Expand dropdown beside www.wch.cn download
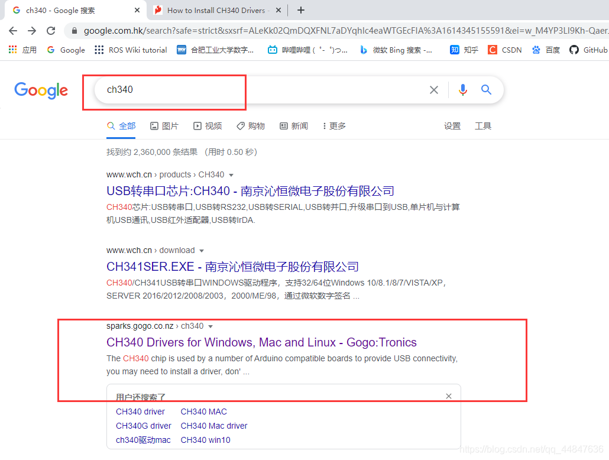 tap(202, 251)
